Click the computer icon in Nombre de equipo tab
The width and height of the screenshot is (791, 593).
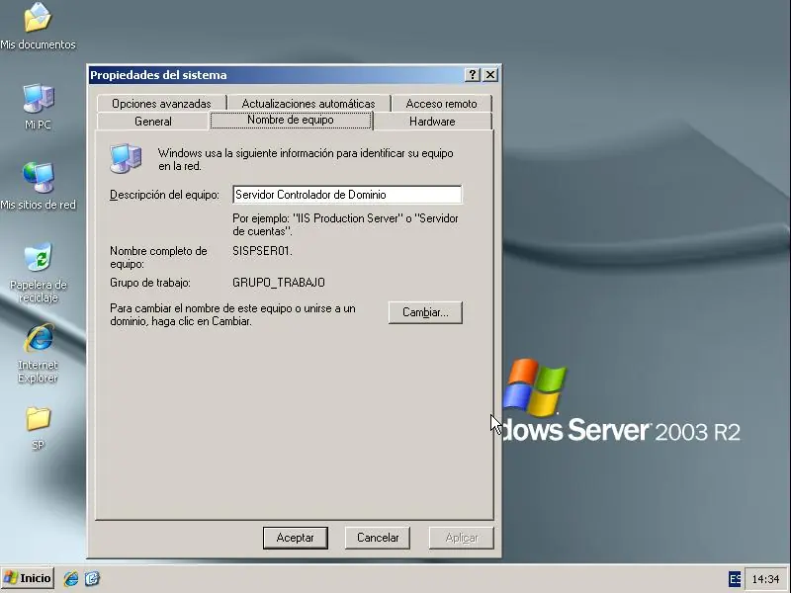click(x=126, y=158)
